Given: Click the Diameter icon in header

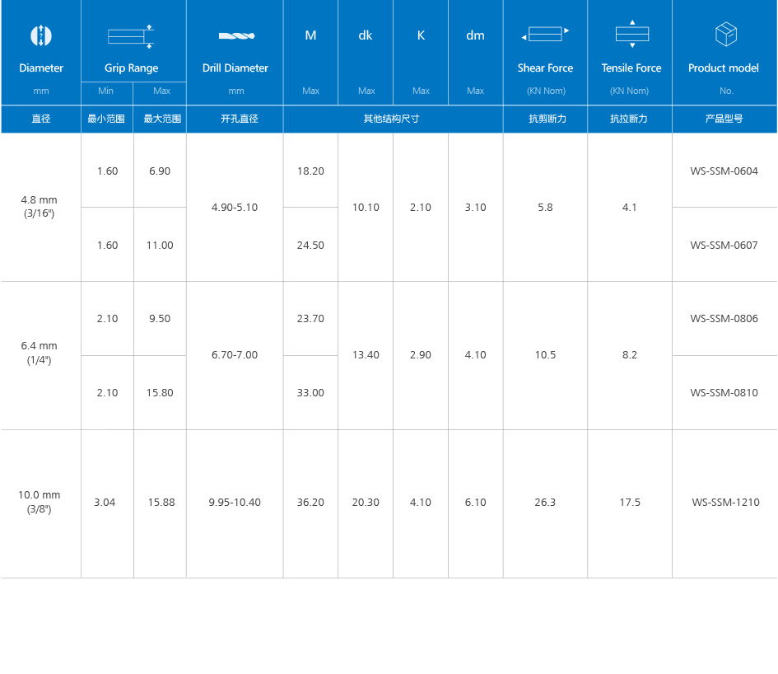Looking at the screenshot, I should click(40, 35).
